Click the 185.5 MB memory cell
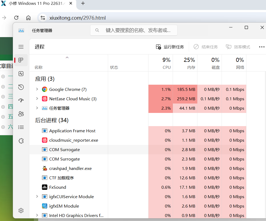 click(x=185, y=89)
